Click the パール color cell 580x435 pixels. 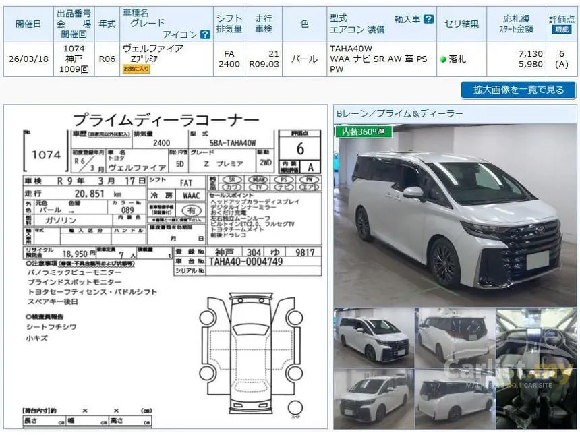coord(304,59)
